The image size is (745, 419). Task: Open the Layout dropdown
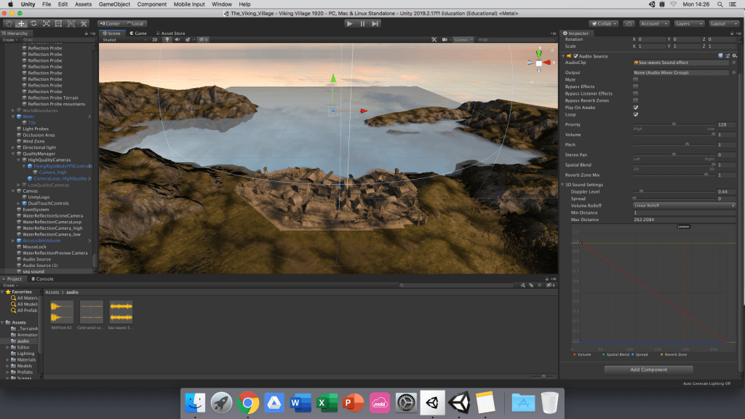click(x=723, y=23)
